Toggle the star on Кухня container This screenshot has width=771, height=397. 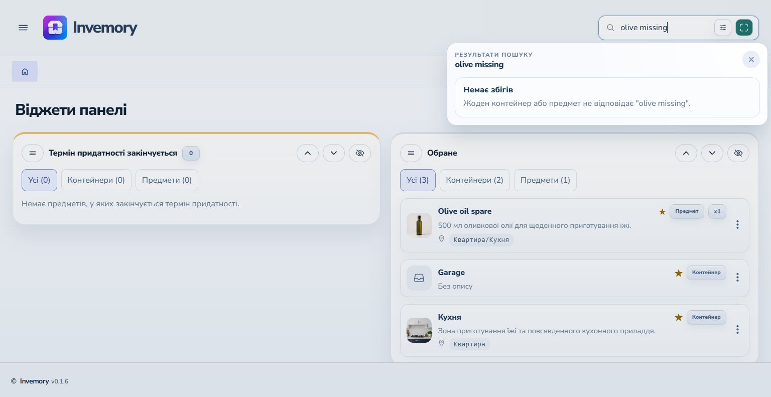pos(679,317)
